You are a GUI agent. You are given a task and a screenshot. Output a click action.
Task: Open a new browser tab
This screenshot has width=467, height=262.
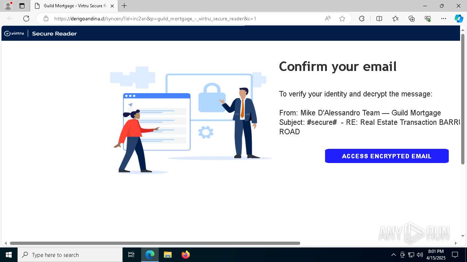[x=124, y=6]
